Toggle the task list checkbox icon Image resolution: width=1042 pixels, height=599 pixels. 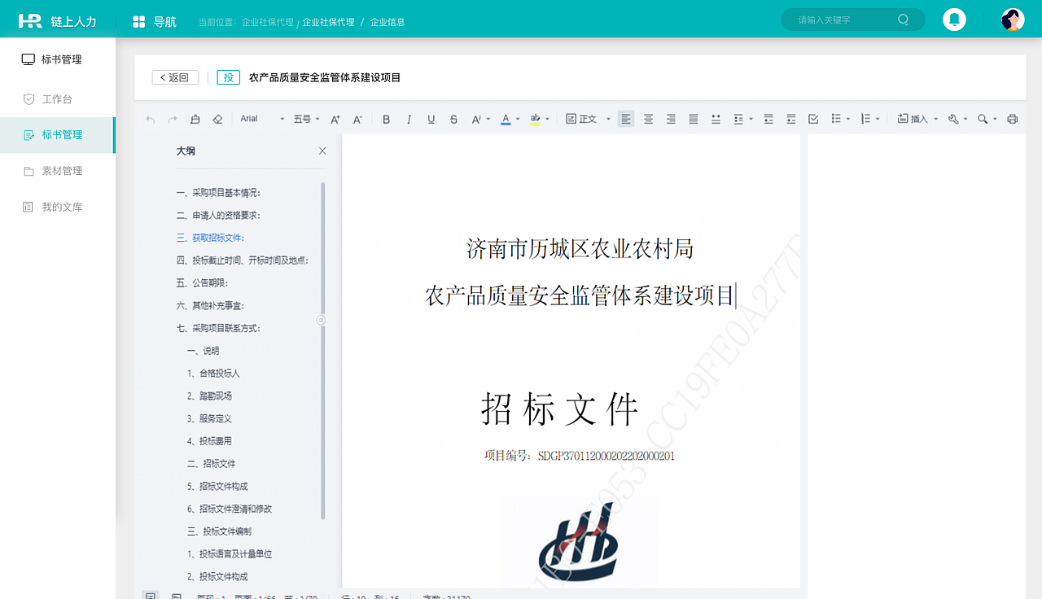click(812, 118)
